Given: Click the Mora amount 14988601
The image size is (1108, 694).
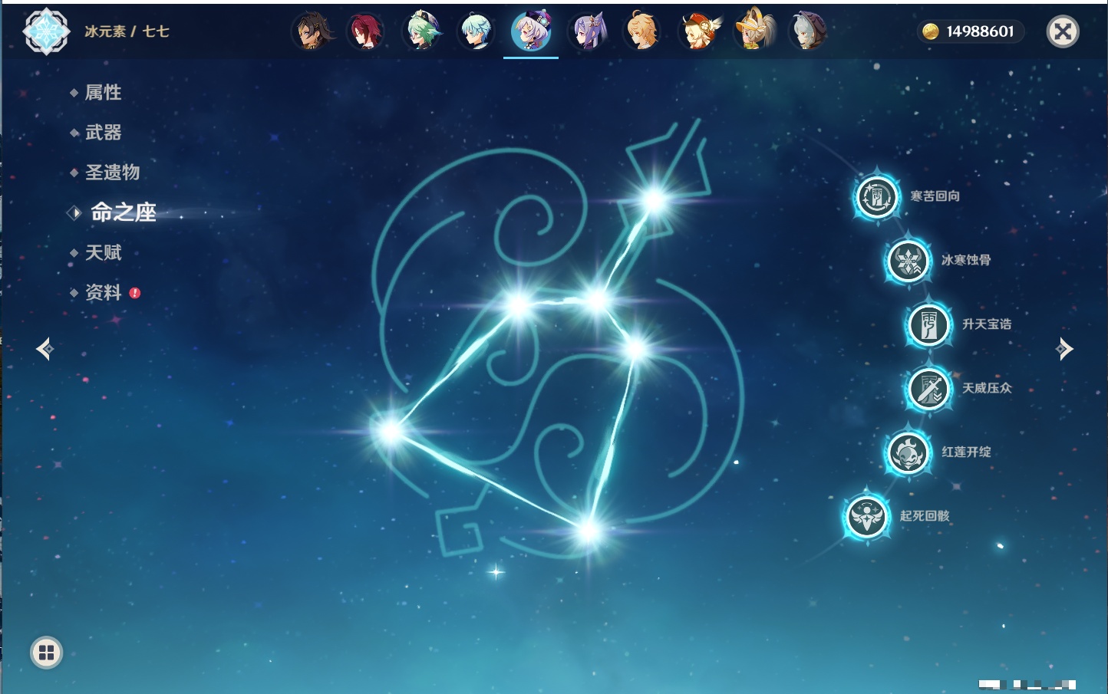Looking at the screenshot, I should click(980, 31).
